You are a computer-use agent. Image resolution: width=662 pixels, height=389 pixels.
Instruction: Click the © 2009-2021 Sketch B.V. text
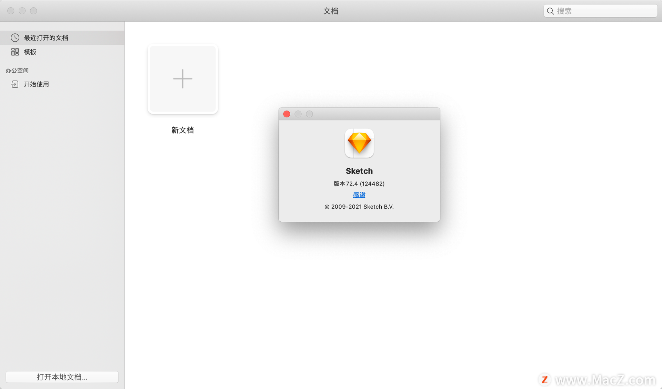click(359, 207)
